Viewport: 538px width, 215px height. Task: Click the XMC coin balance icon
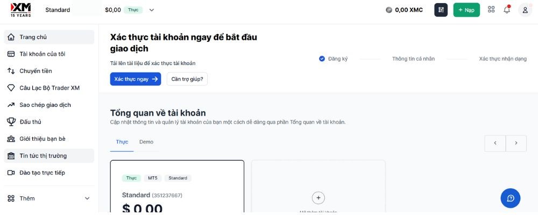(389, 10)
